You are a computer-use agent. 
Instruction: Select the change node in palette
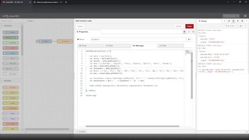11,98
